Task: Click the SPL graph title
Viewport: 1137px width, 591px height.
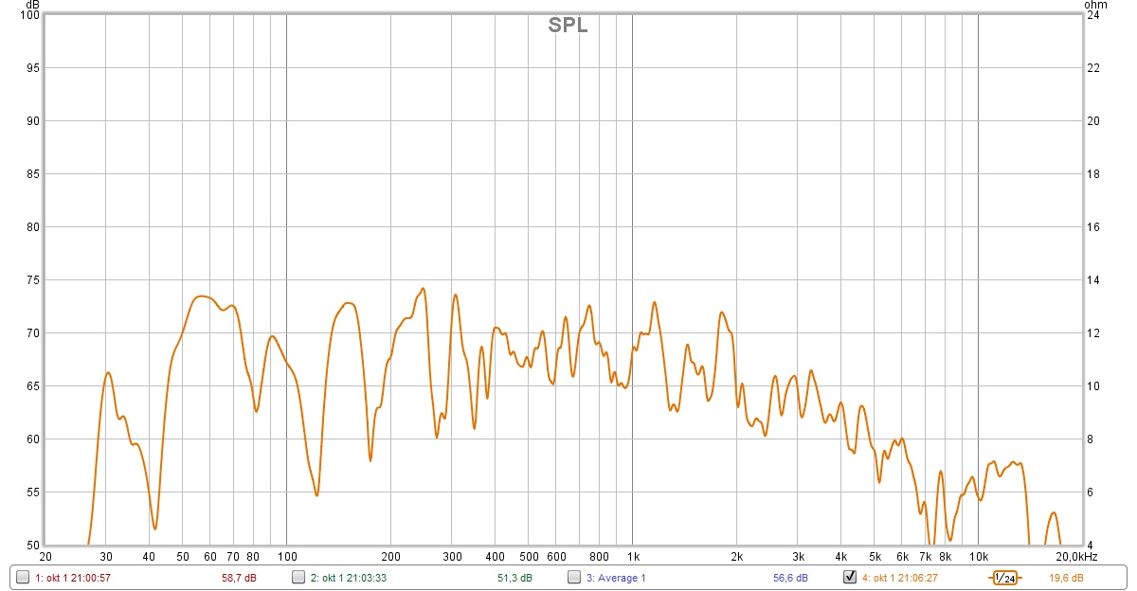Action: 568,27
